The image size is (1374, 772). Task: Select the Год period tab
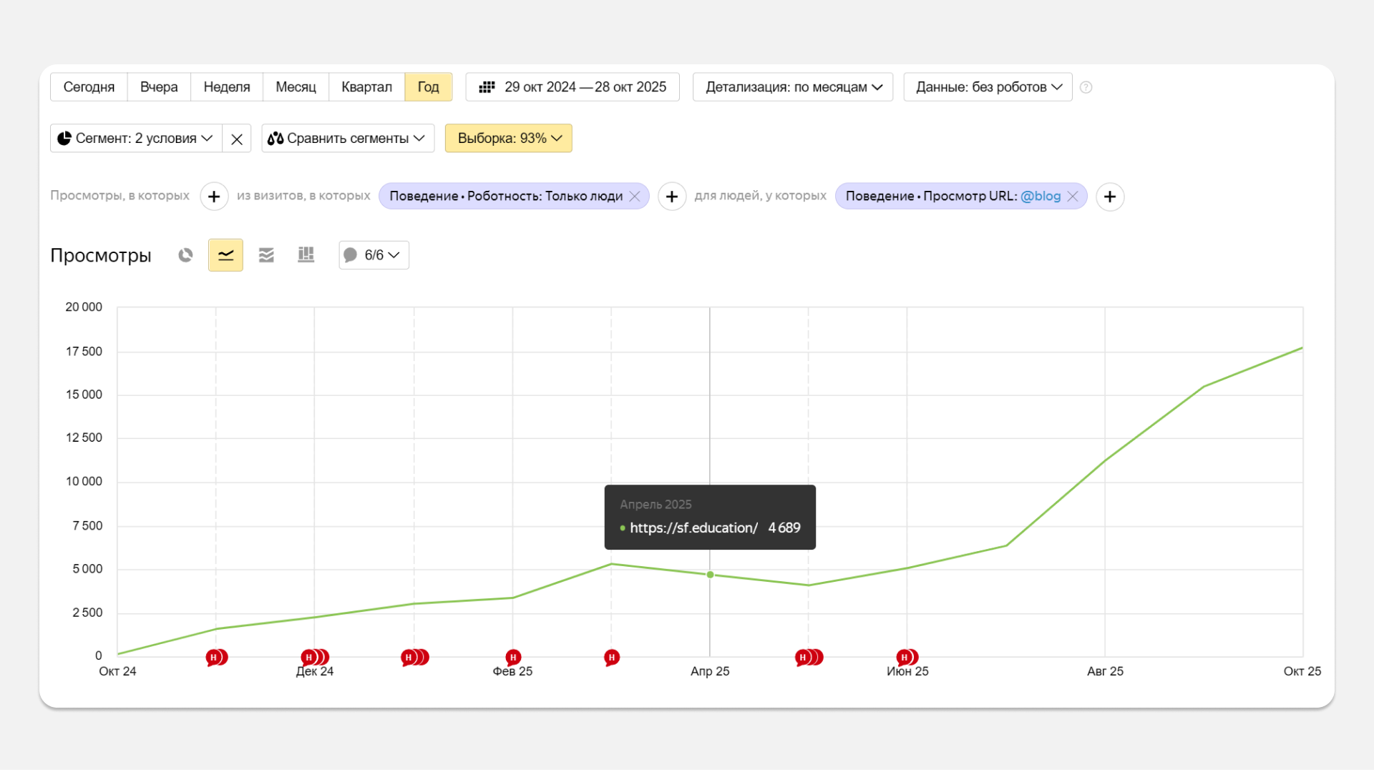428,87
